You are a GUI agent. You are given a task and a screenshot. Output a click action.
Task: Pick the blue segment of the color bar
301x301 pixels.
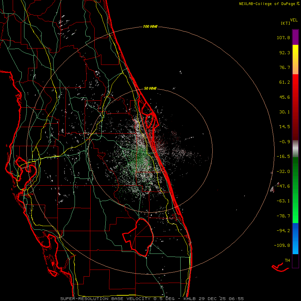coord(295,238)
